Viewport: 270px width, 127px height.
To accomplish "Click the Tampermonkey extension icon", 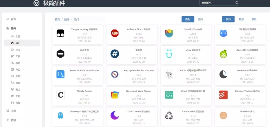I will pyautogui.click(x=60, y=33).
